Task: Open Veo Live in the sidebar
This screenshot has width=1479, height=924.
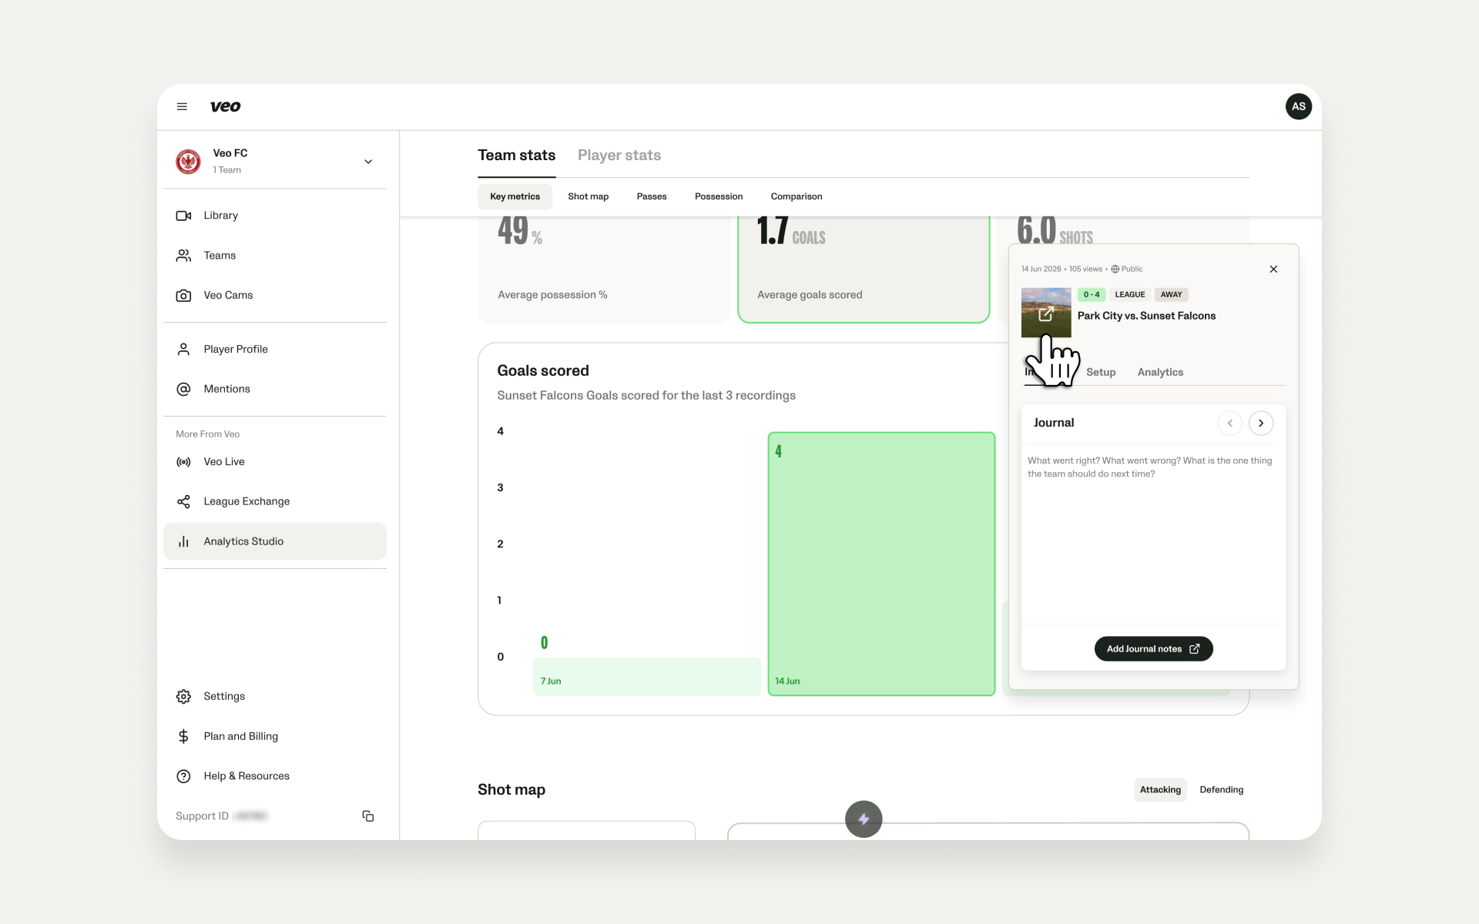Action: tap(275, 462)
